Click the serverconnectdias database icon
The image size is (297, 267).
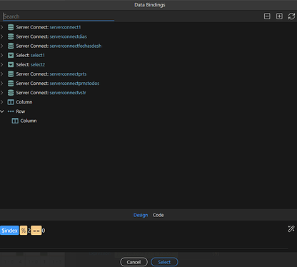11,36
